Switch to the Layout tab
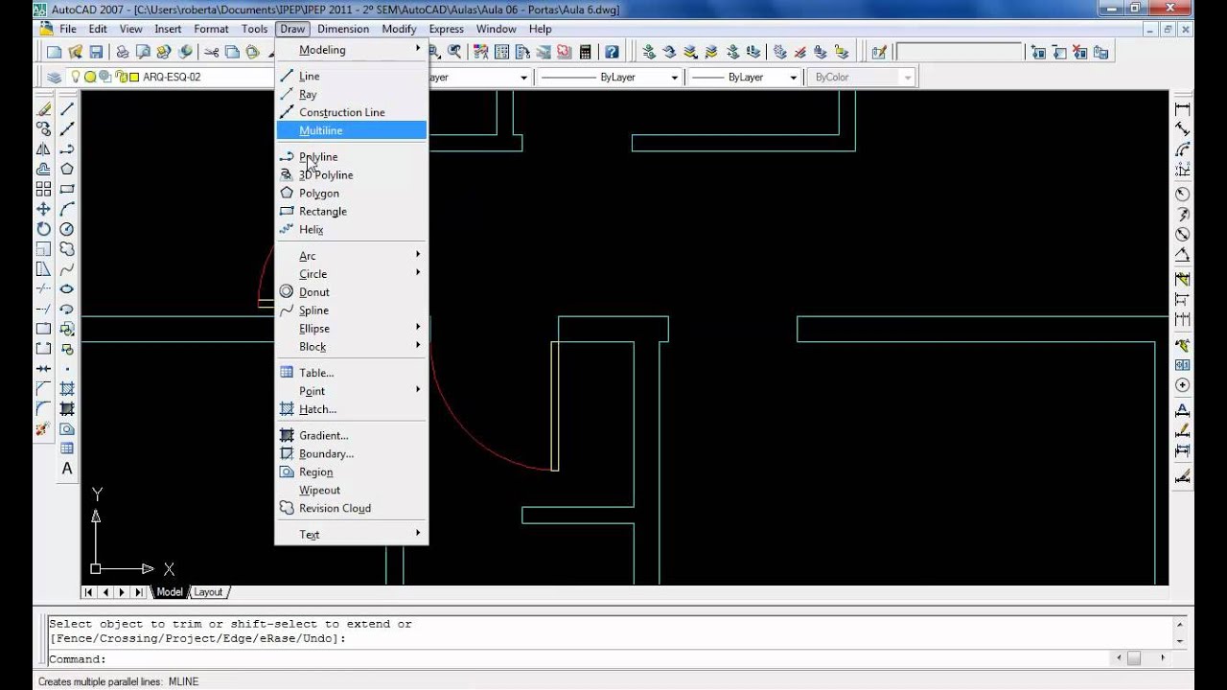Screen dimensions: 1227x690 coord(208,592)
